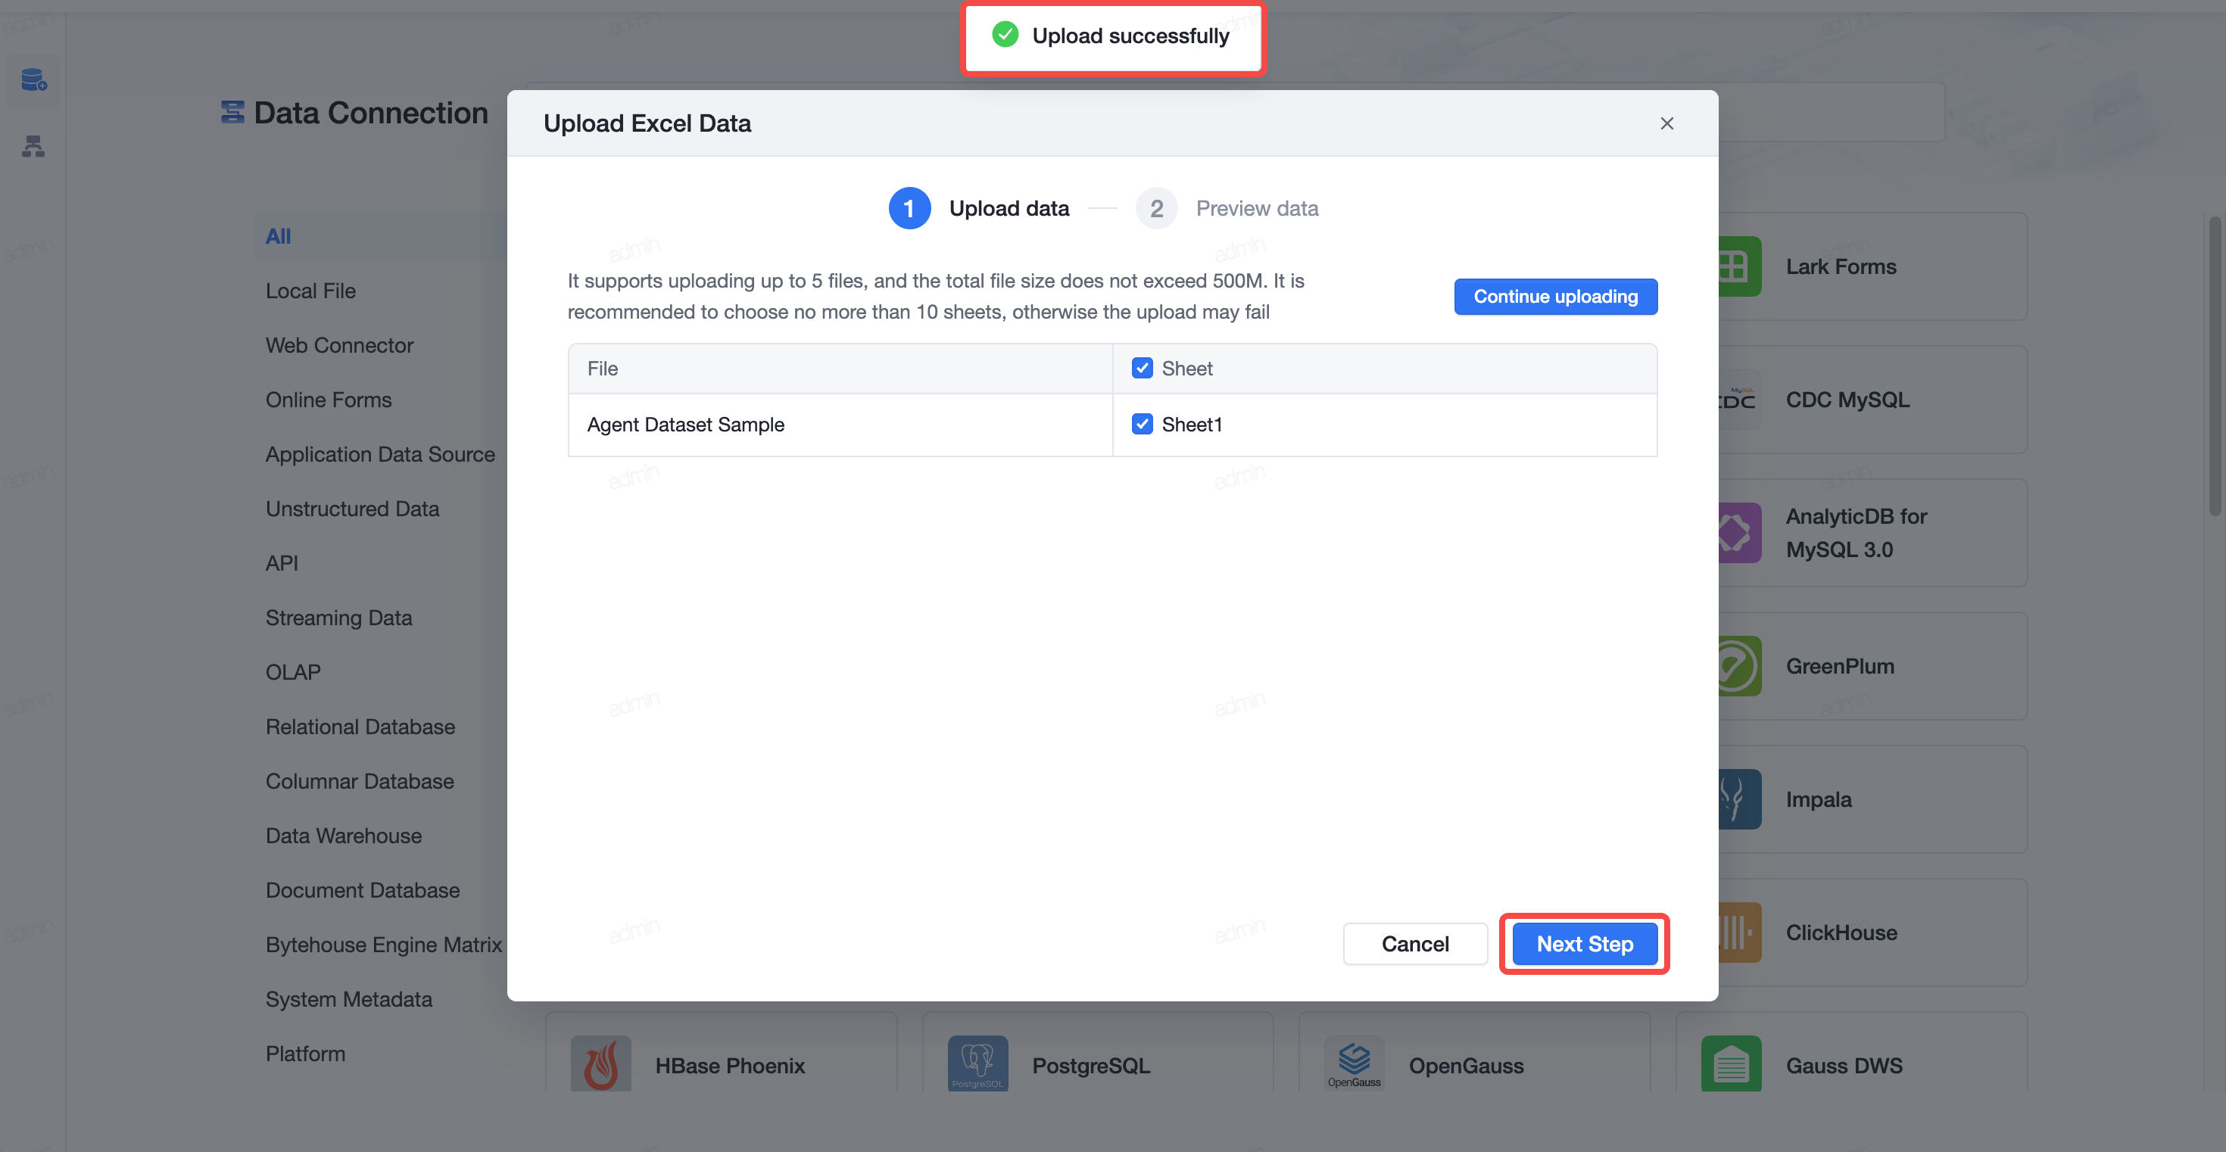This screenshot has width=2226, height=1152.
Task: Select the HBase Phoenix connector icon
Action: [600, 1064]
